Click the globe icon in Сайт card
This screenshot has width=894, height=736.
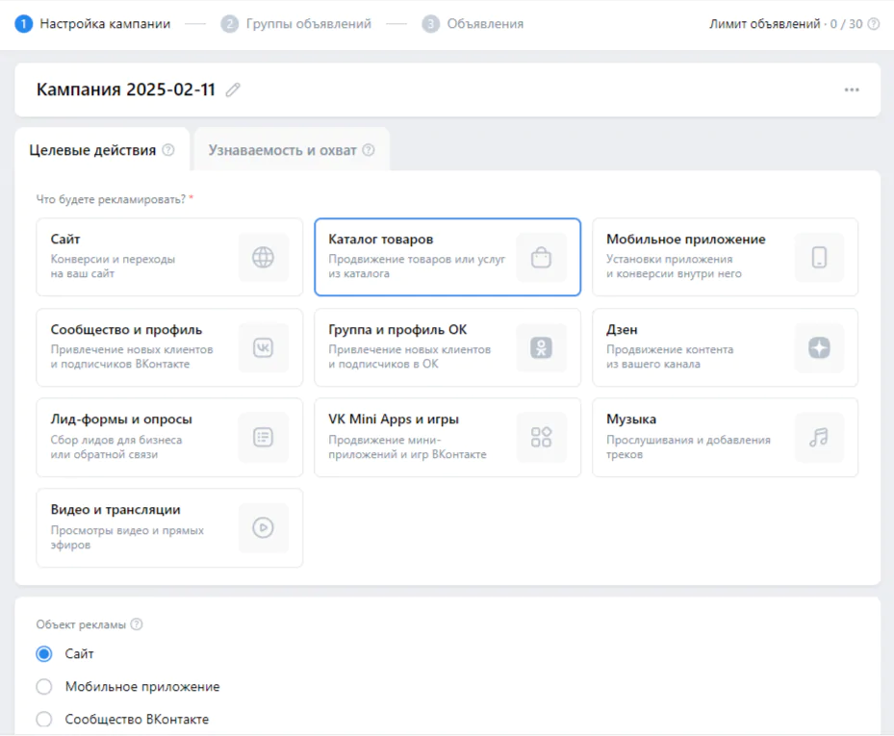coord(263,257)
